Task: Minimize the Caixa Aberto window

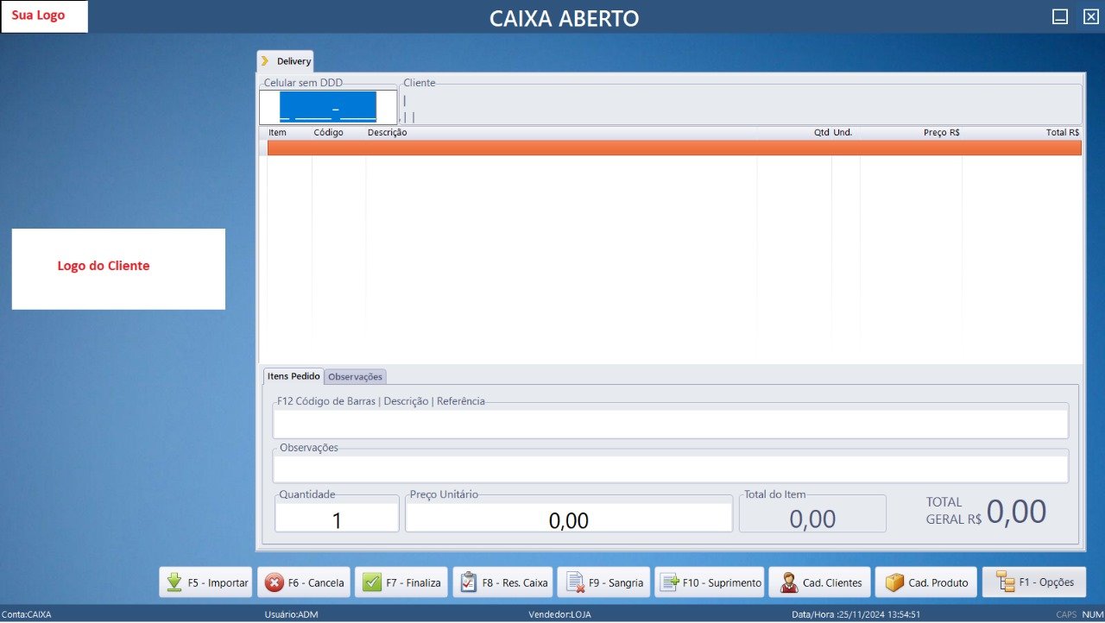Action: [1059, 16]
